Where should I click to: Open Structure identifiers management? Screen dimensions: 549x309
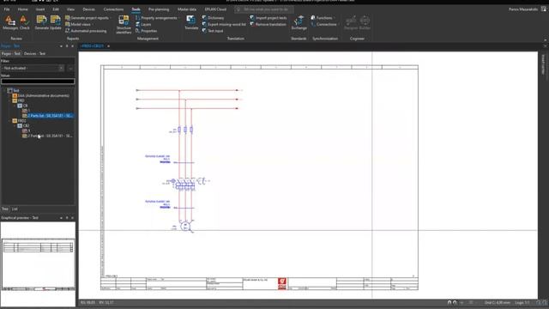[124, 25]
